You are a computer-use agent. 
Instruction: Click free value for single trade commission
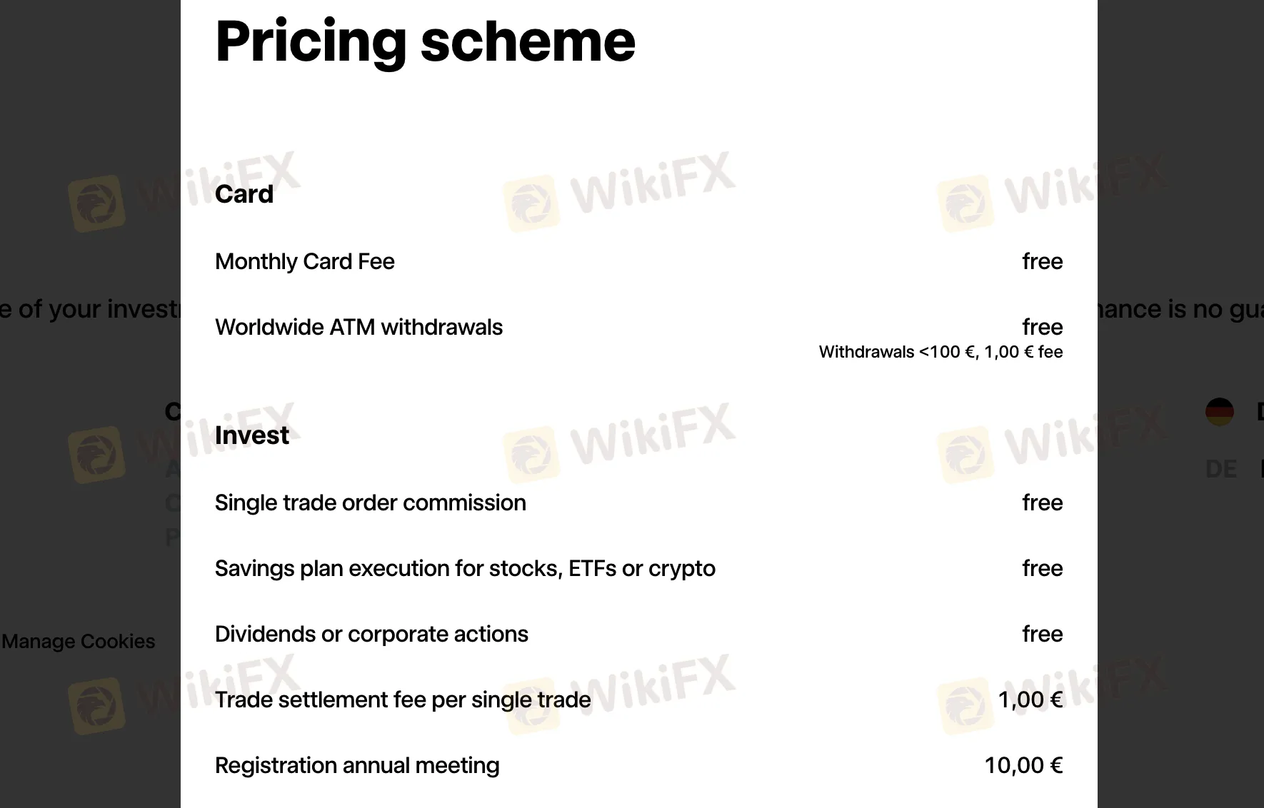(1042, 503)
